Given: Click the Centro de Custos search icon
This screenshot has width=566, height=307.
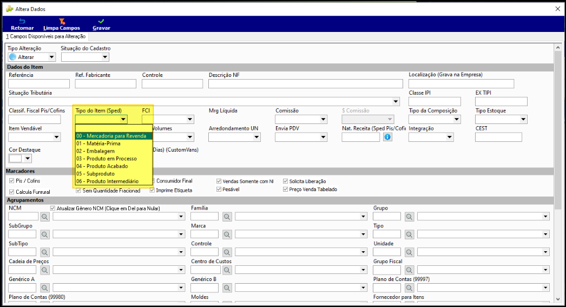Looking at the screenshot, I should (227, 270).
